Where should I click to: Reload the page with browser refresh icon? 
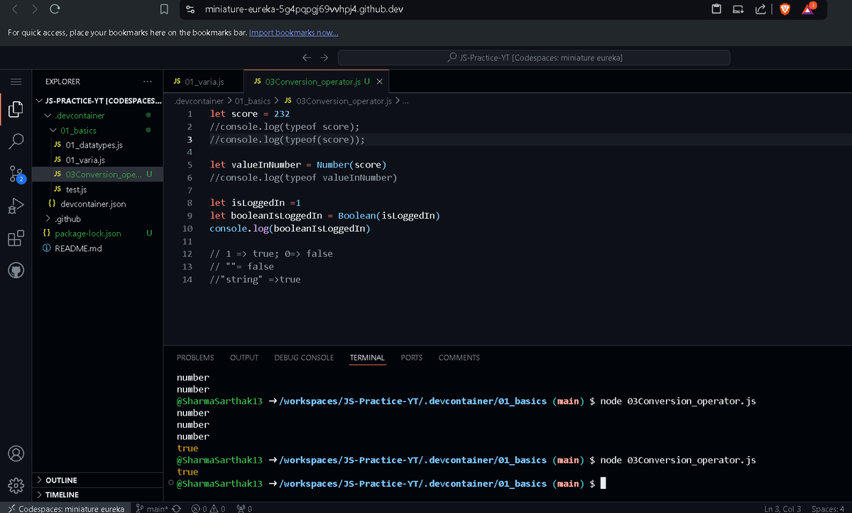55,10
